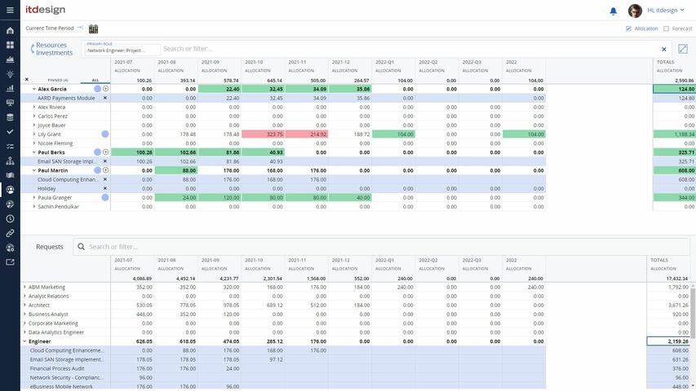Clear the resources filter with the X button
Viewport: 696px width, 391px height.
coord(663,50)
